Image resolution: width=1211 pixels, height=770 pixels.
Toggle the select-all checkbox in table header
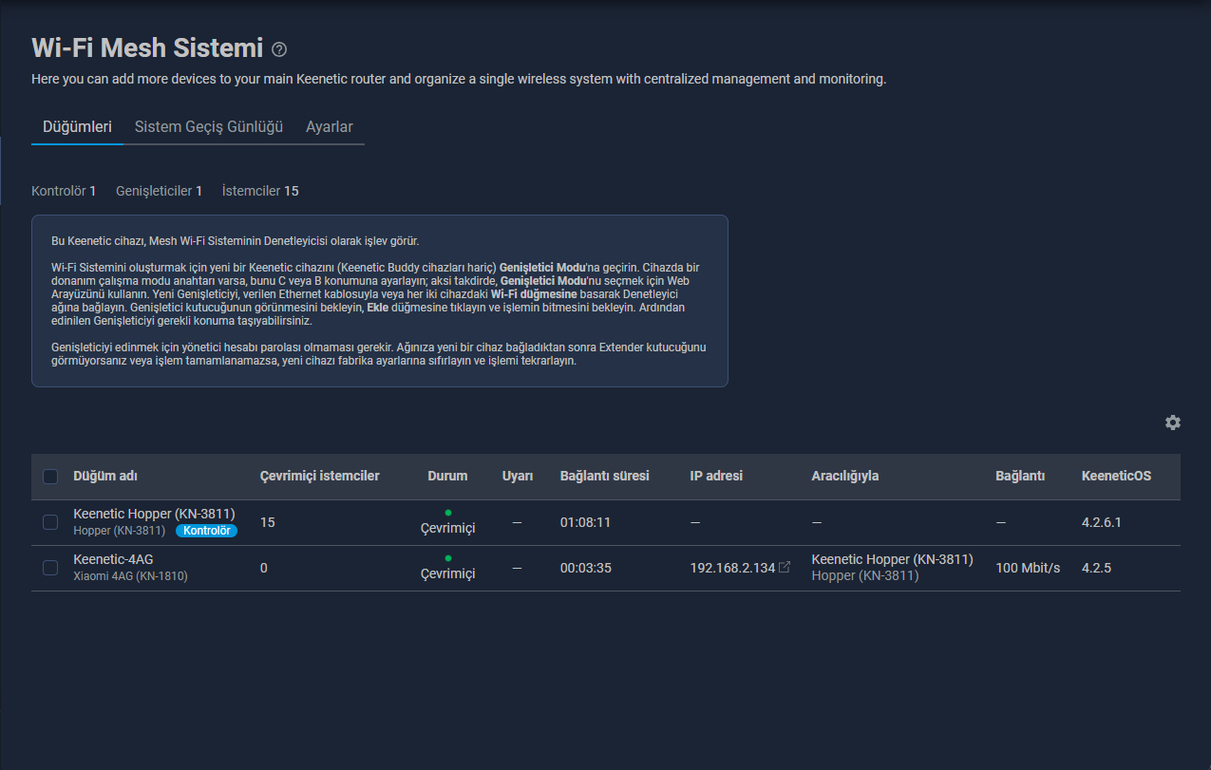tap(50, 477)
